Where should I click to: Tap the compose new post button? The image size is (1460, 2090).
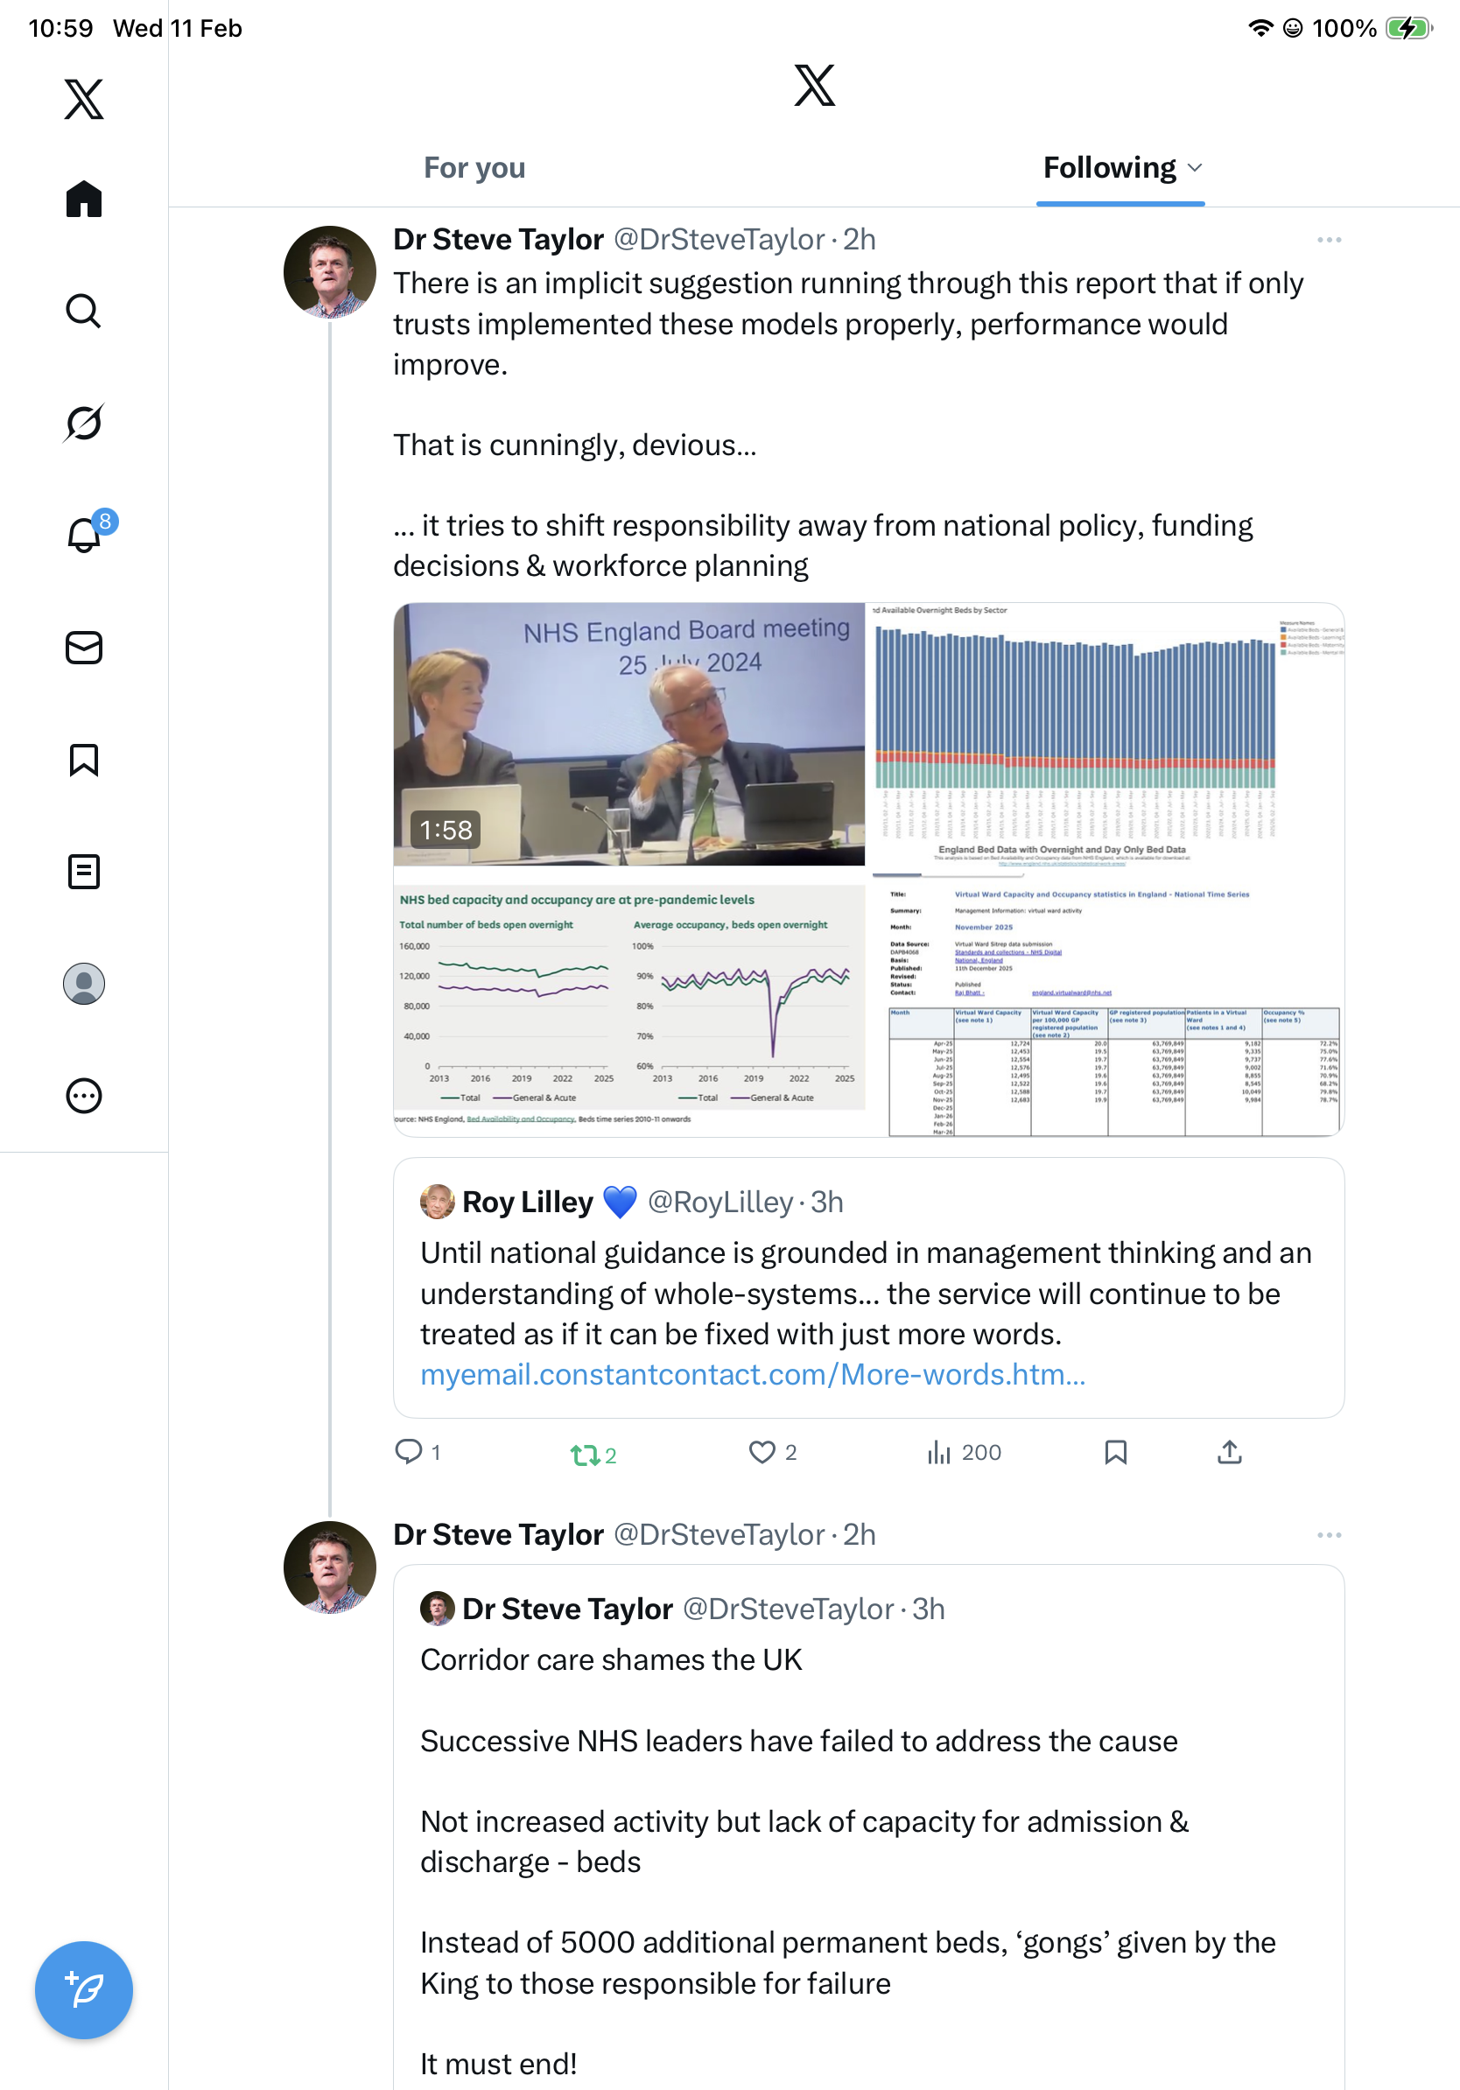[x=84, y=1990]
